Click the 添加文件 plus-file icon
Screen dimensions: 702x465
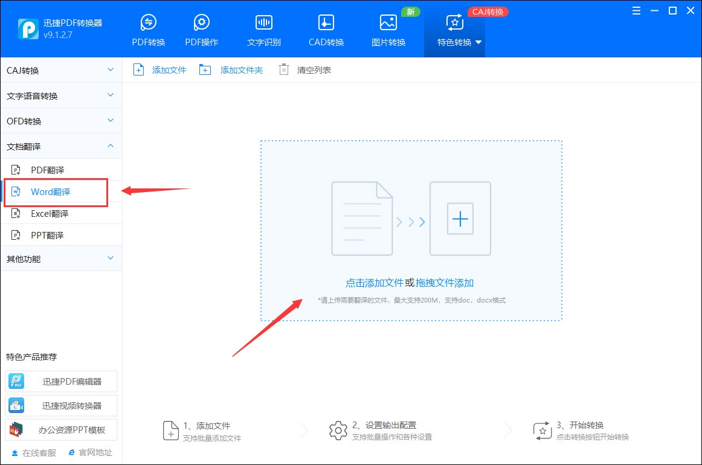pos(139,70)
